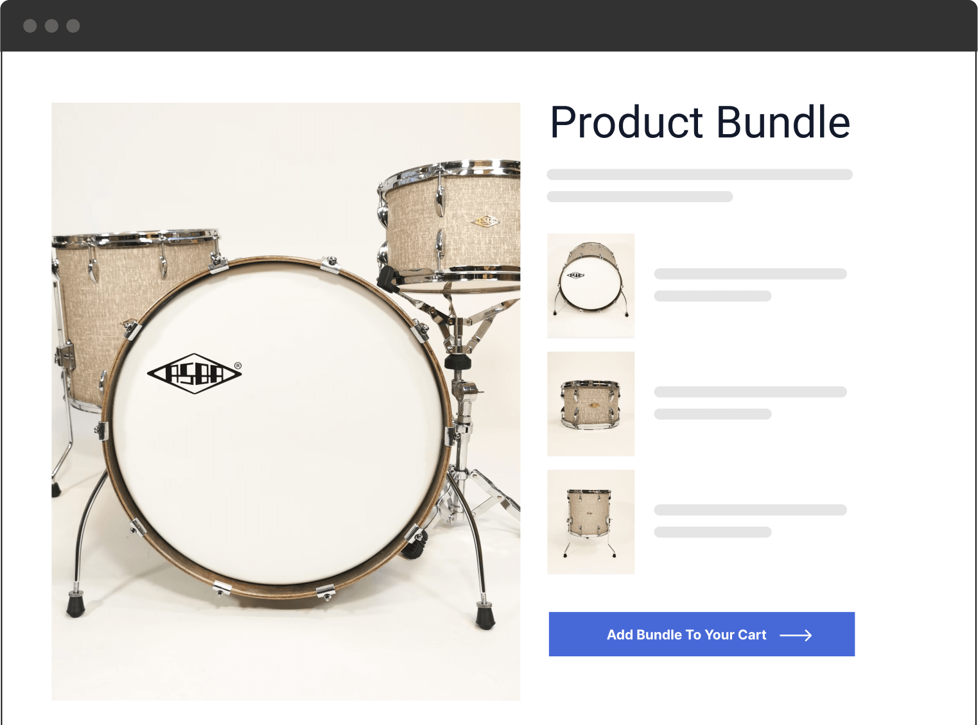Click the Add Bundle To Your Cart button
The image size is (978, 725).
coord(701,634)
